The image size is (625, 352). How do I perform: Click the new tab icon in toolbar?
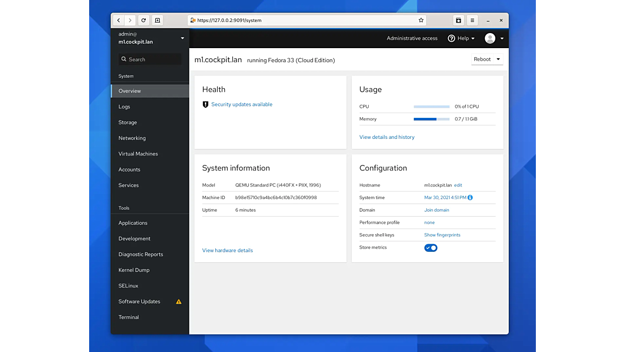tap(157, 21)
